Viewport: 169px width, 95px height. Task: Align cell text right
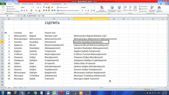[49, 11]
